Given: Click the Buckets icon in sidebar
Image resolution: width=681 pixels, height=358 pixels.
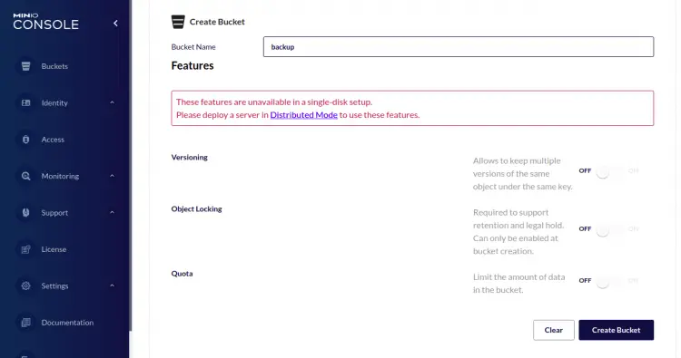Looking at the screenshot, I should (x=25, y=66).
